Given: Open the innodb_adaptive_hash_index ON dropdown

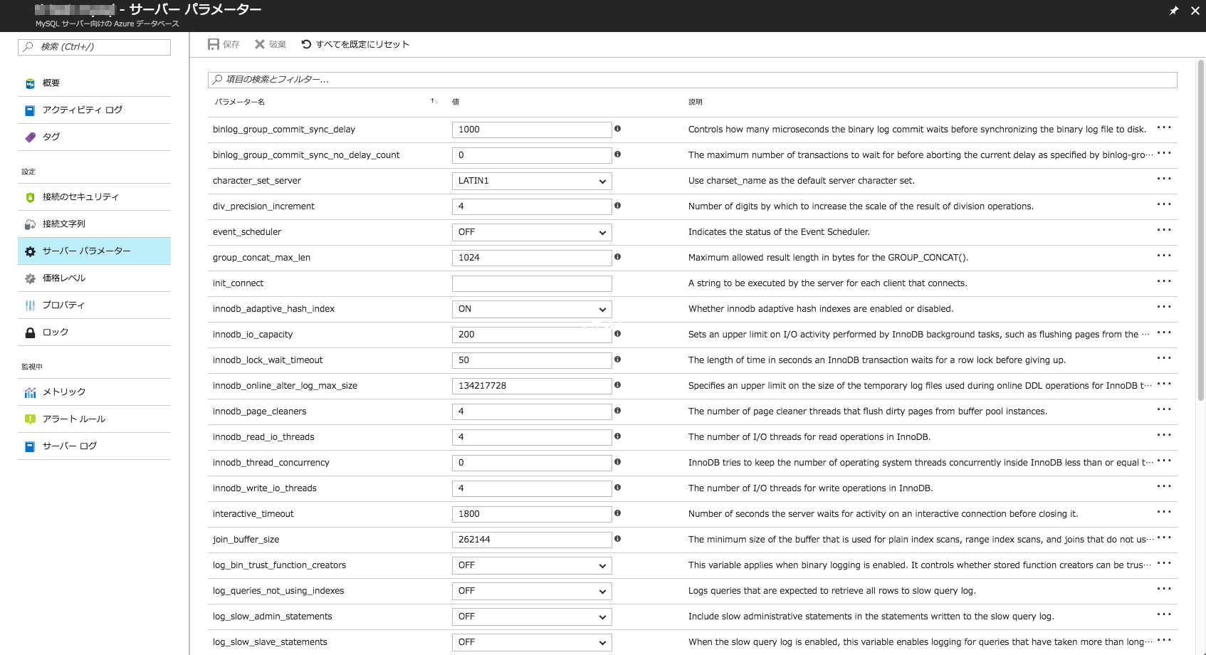Looking at the screenshot, I should [532, 309].
